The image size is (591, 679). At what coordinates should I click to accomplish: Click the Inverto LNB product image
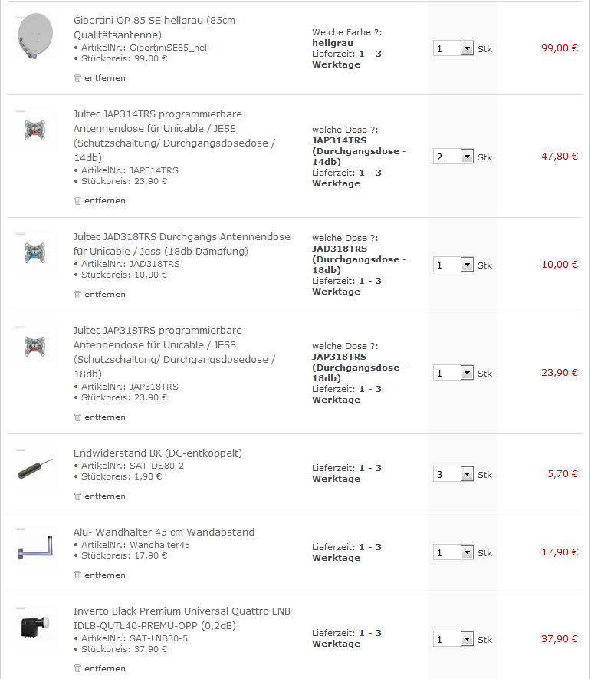35,628
